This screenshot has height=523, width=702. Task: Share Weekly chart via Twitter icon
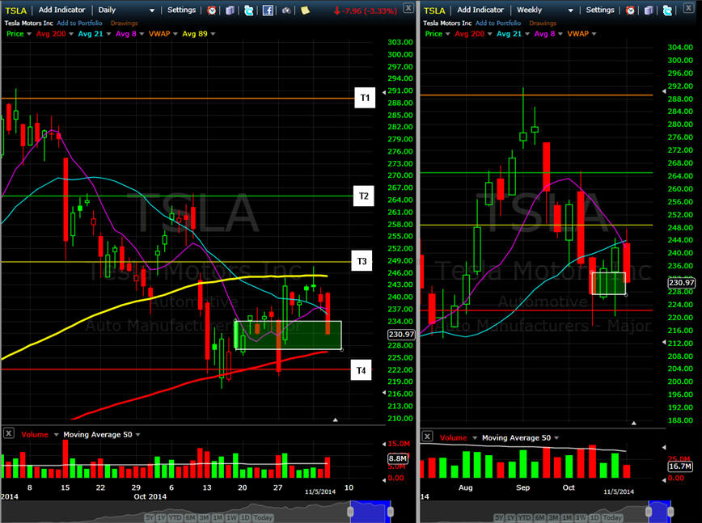point(667,11)
